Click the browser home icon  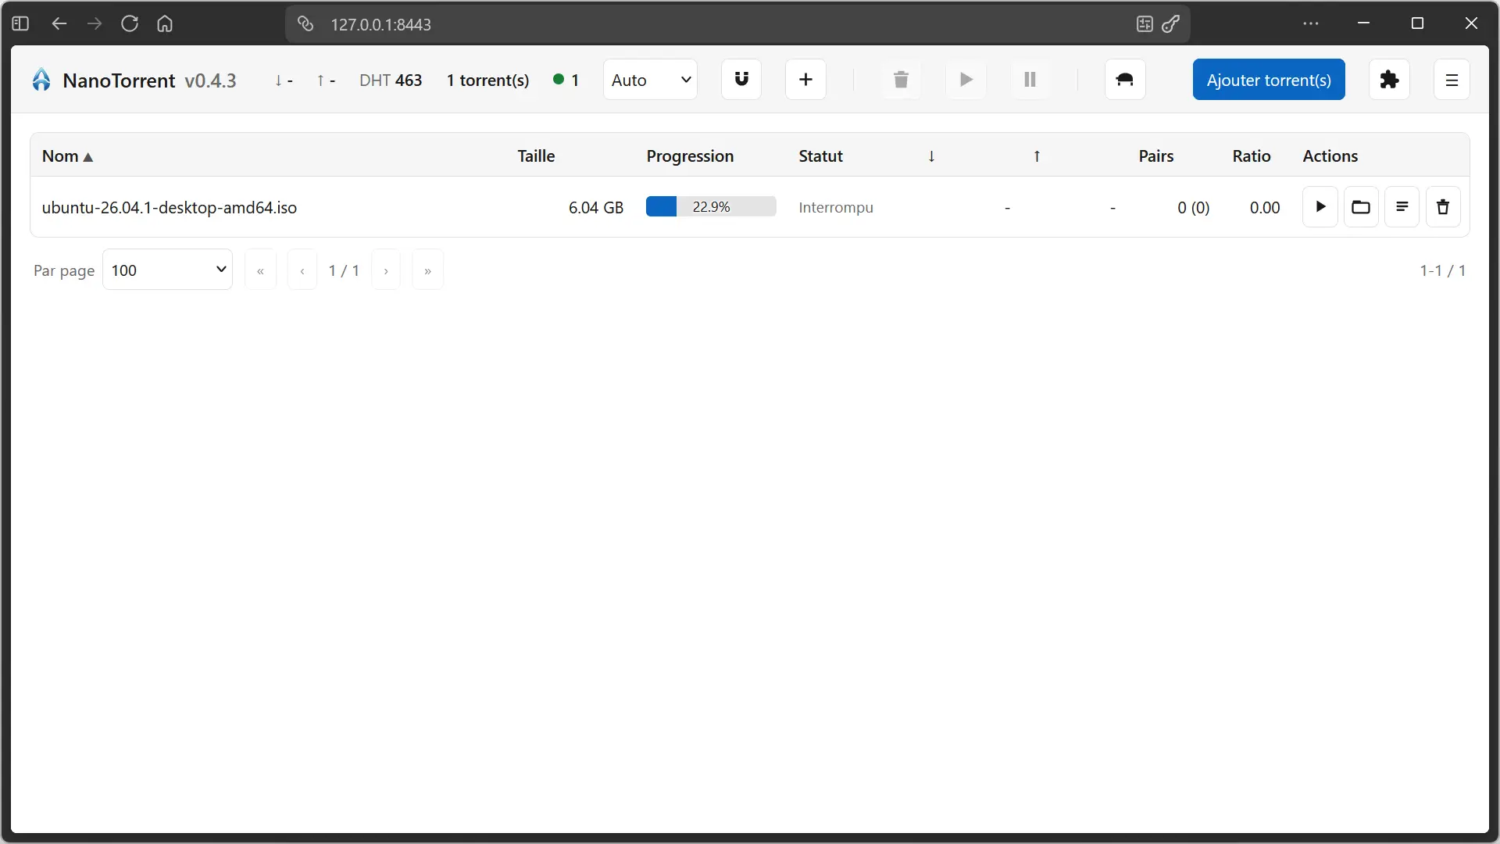point(165,23)
